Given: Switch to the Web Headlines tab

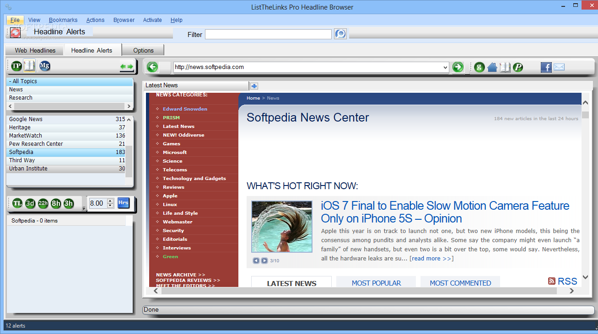Looking at the screenshot, I should [35, 50].
